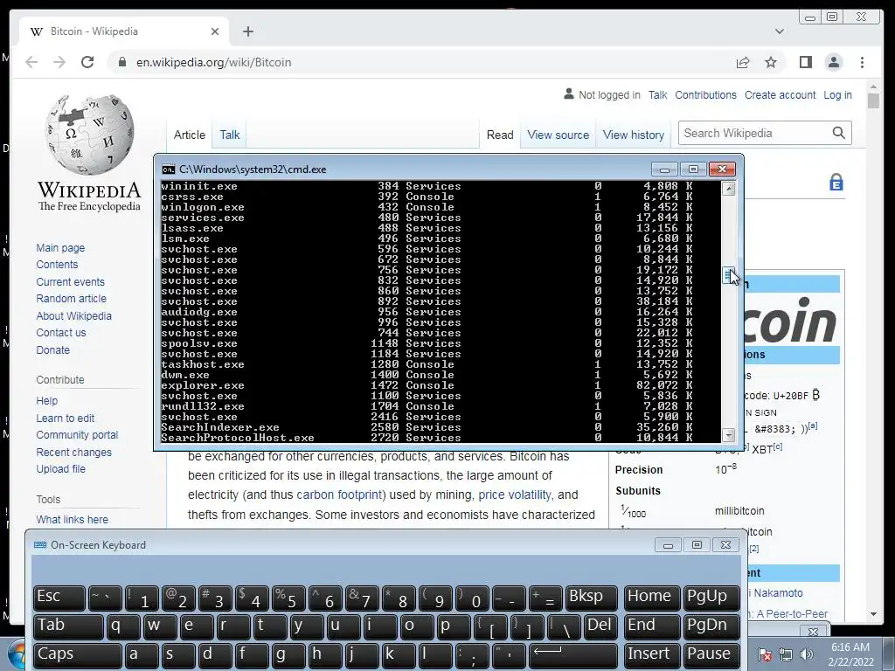
Task: Open a Random article
Action: click(x=72, y=299)
